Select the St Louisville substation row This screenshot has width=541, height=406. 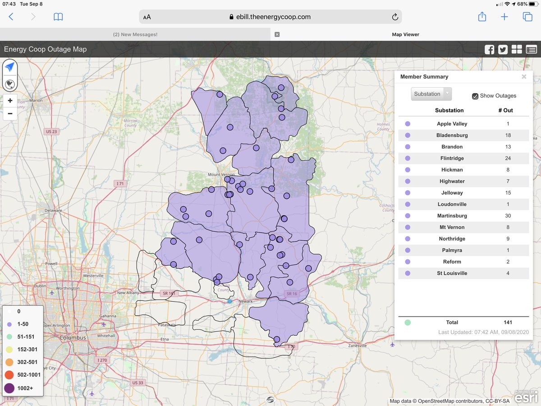[x=463, y=273]
